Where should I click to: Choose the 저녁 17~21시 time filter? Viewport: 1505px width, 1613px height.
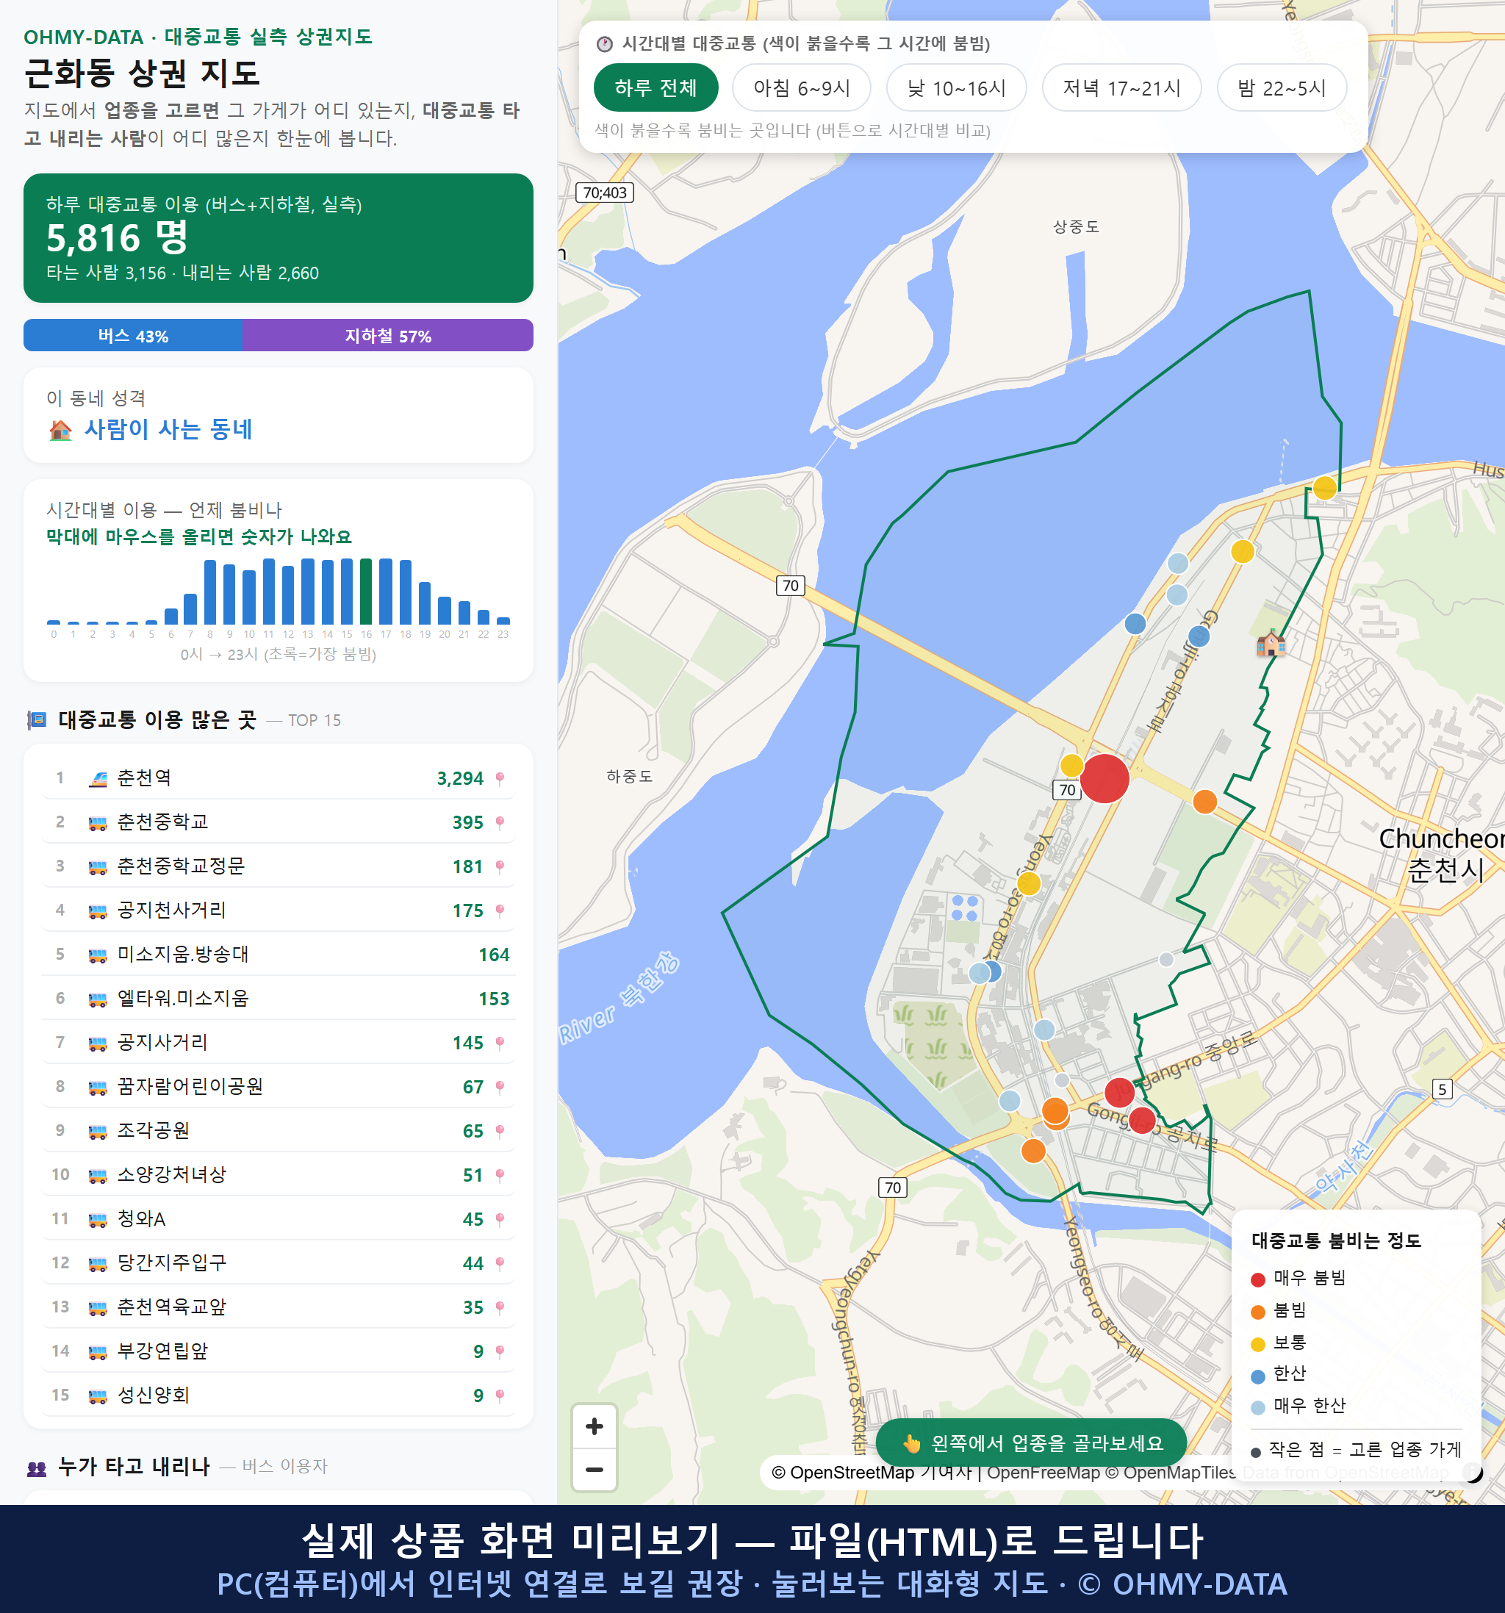coord(1121,87)
